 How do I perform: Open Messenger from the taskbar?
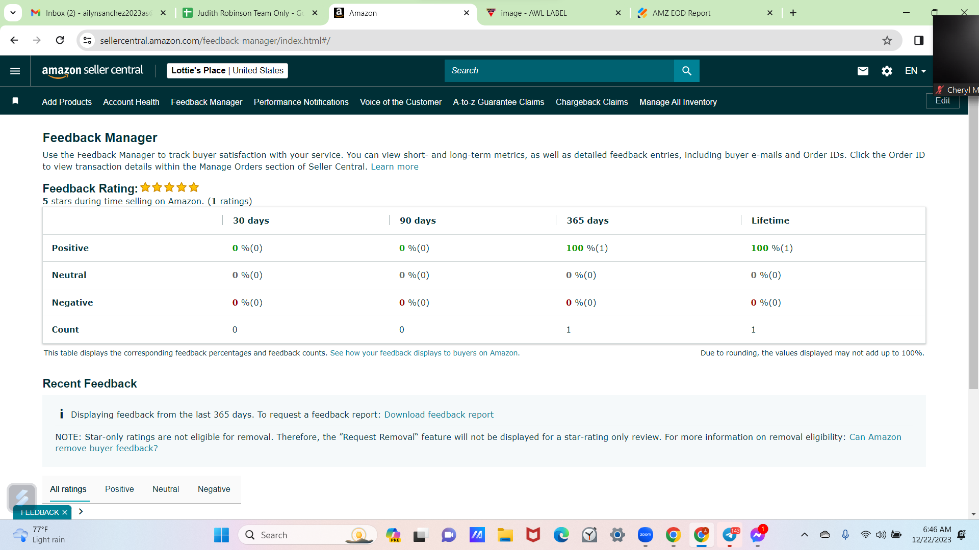pyautogui.click(x=758, y=535)
